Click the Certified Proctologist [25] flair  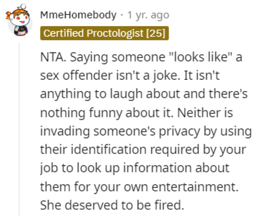[x=104, y=34]
